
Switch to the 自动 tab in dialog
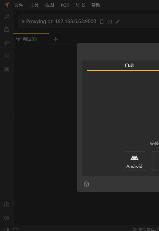(x=129, y=65)
